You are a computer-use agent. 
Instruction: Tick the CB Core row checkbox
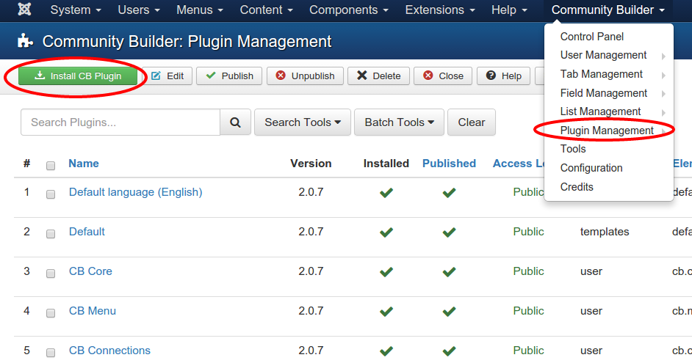[51, 274]
